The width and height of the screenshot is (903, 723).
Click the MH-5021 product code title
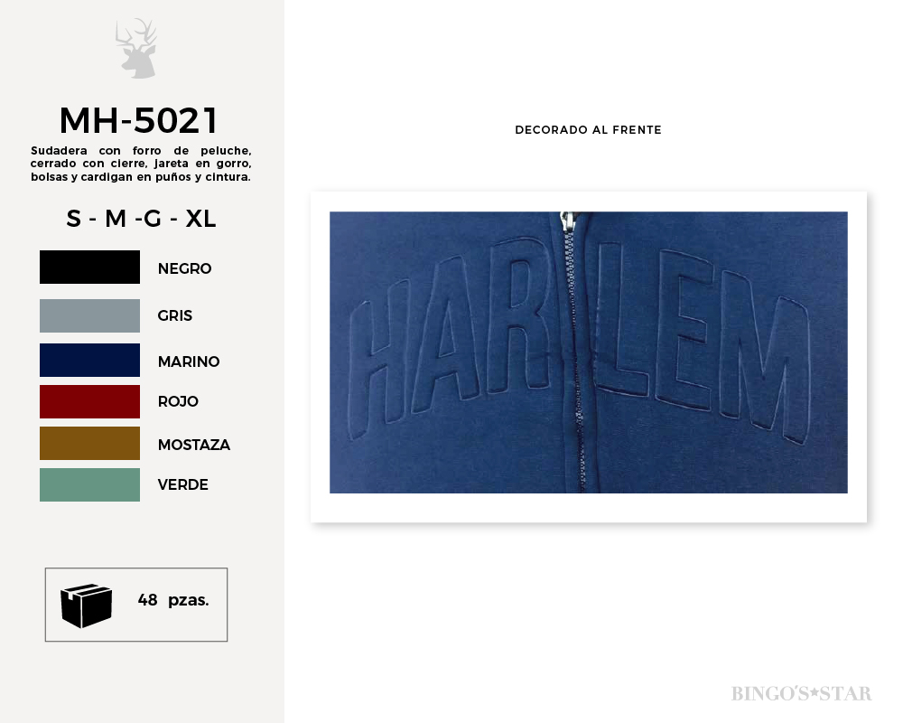[139, 120]
